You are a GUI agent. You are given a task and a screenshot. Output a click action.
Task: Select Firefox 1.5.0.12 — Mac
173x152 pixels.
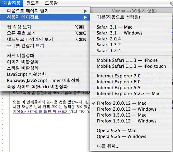click(131, 115)
